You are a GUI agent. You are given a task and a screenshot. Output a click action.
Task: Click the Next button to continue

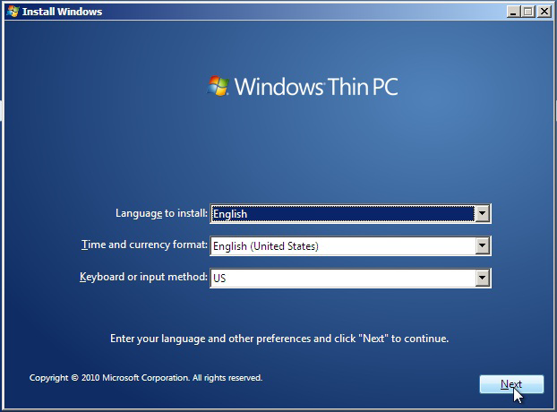click(x=511, y=384)
